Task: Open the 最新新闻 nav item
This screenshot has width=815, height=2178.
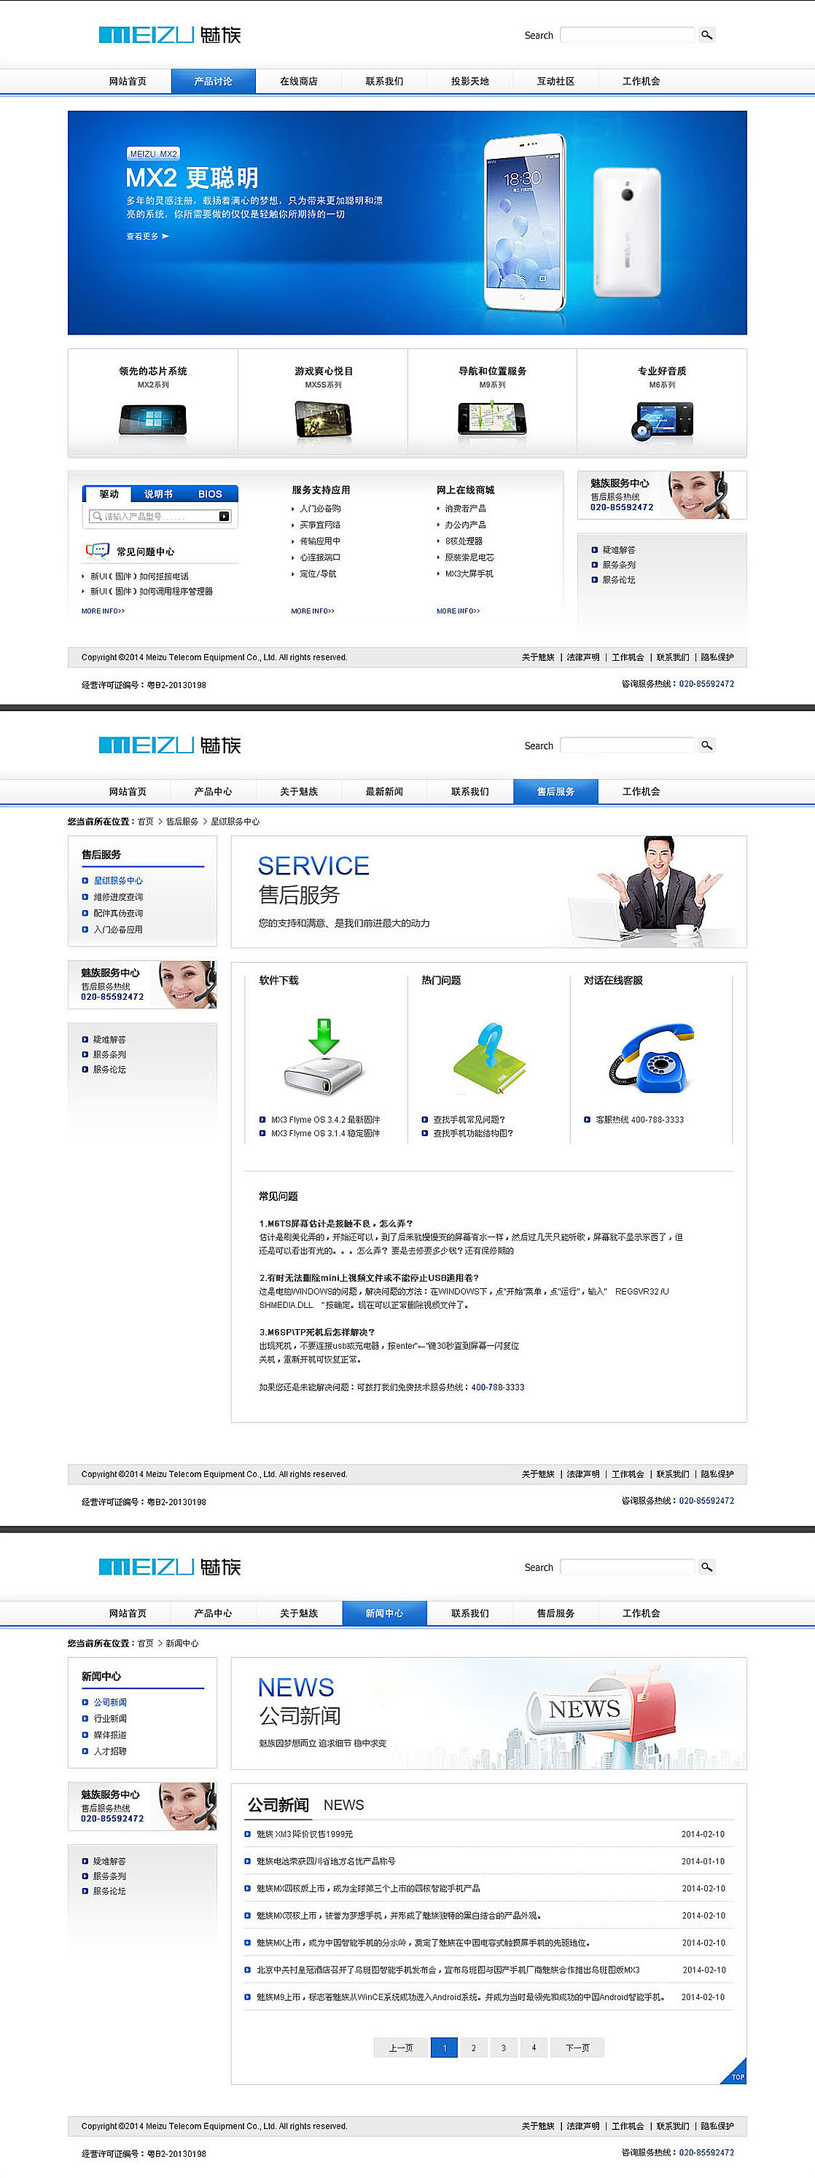Action: pyautogui.click(x=384, y=791)
